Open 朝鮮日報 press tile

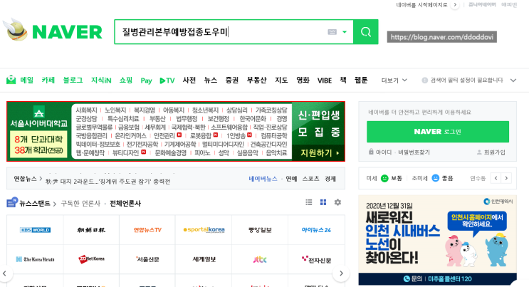(91, 230)
